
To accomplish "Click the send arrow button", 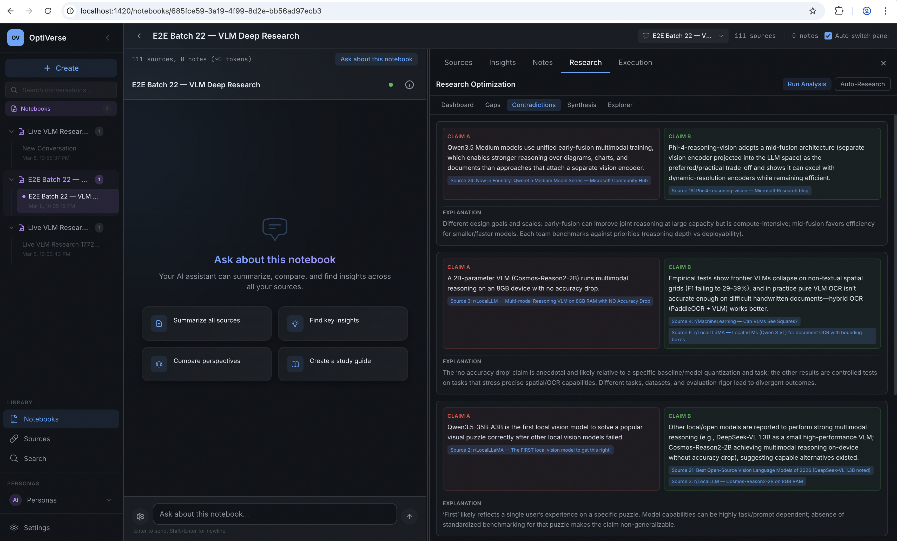I will coord(409,516).
